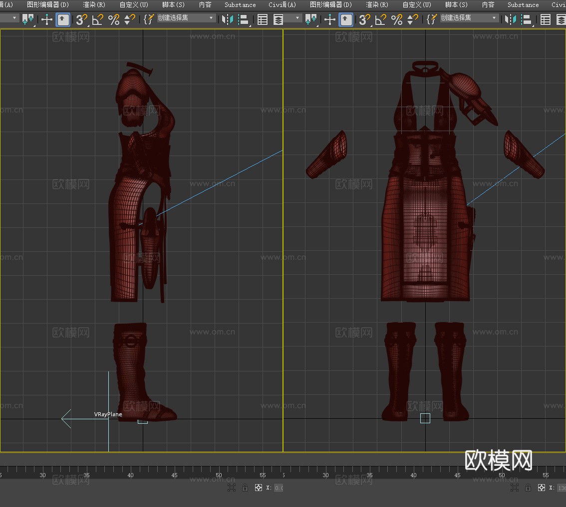Click absolute mode transform icon, right status bar
566x507 pixels.
click(x=542, y=488)
